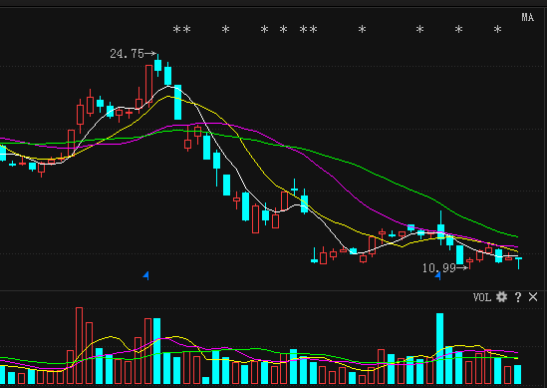Click the tallest cyan volume bar below the VOL label
The image size is (547, 388).
tap(440, 348)
